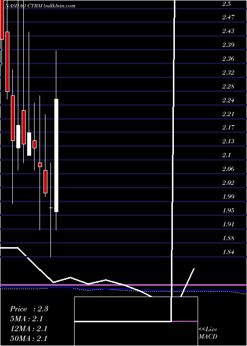Viewport: 247px width, 346px height.
Task: Click the 1.95 price axis label
Action: point(228,211)
